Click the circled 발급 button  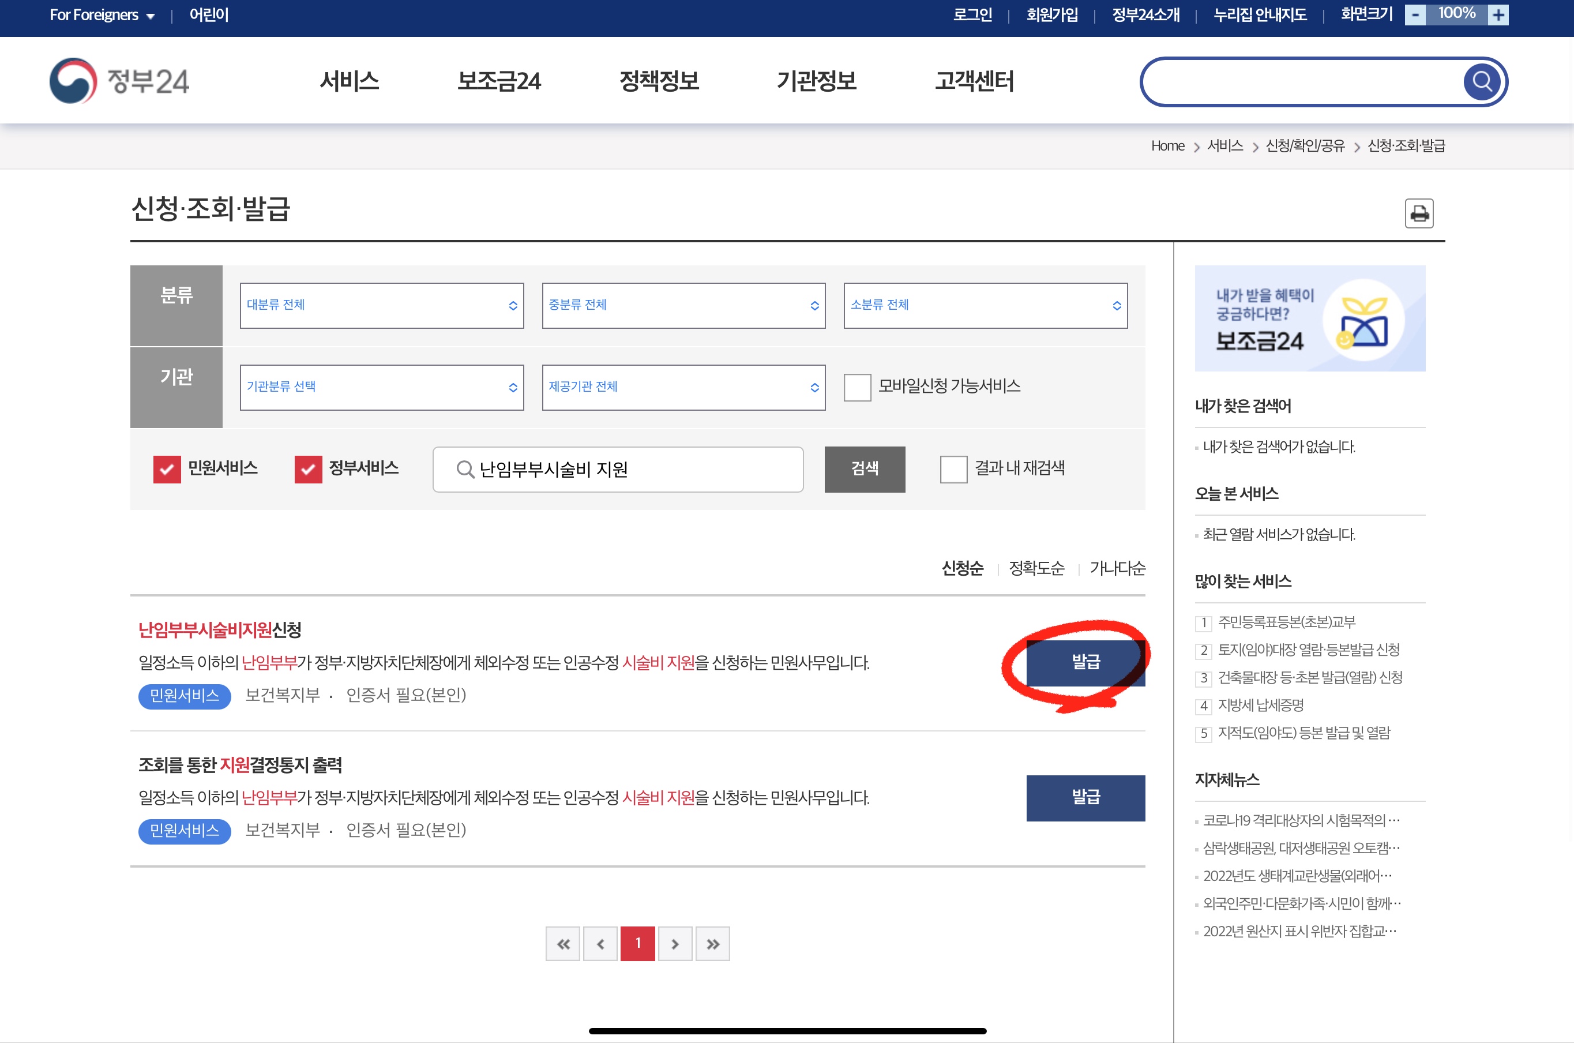[1085, 662]
